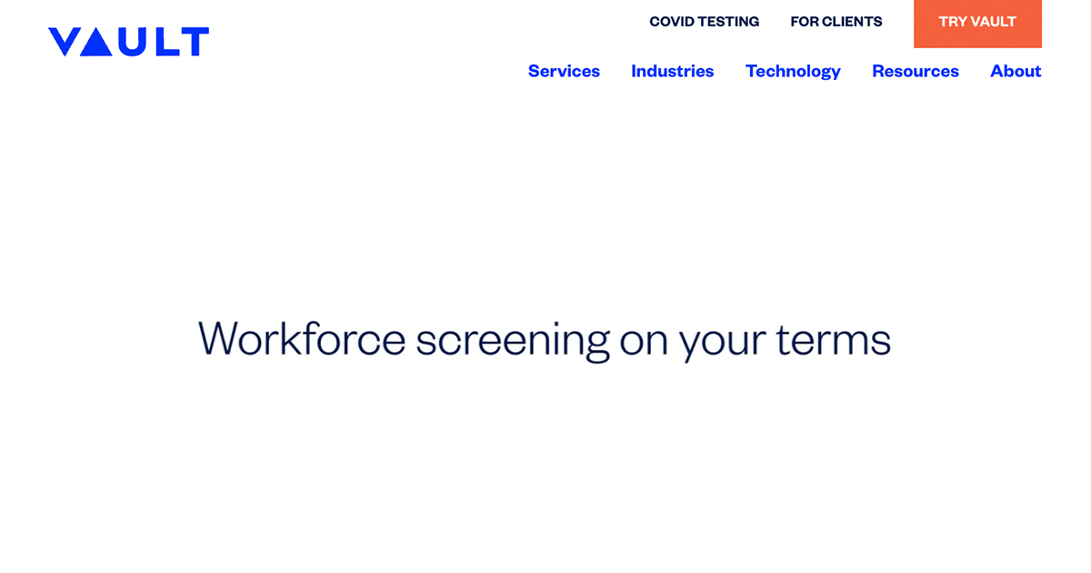Click the orange TRY VAULT button
Viewport: 1091px width, 573px height.
977,24
